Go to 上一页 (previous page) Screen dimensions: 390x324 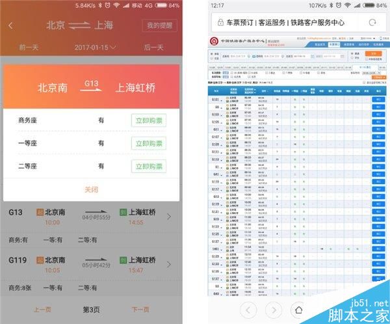[42, 310]
